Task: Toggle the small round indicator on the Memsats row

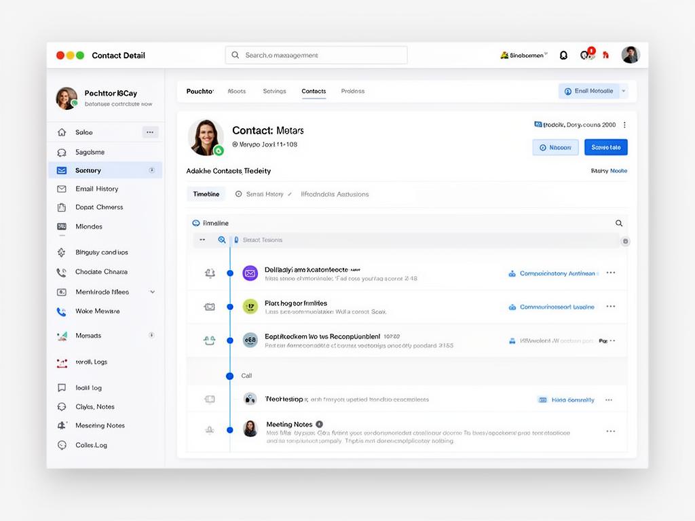Action: point(151,335)
